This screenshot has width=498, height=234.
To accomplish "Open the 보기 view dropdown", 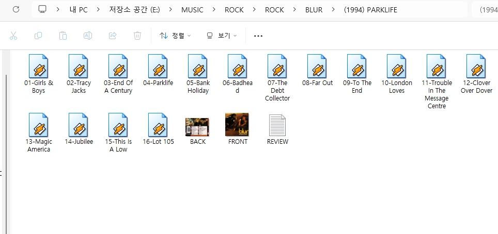I will click(221, 36).
